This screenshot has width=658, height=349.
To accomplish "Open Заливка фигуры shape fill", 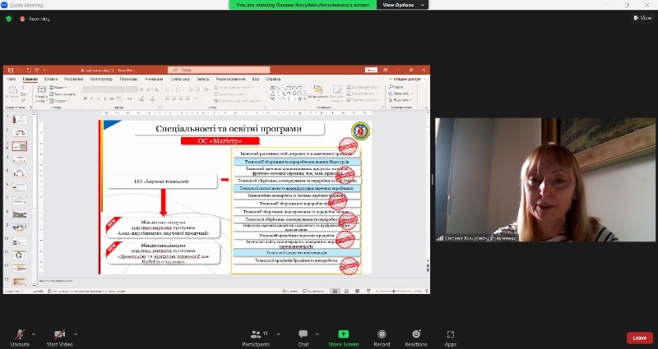I will (363, 87).
